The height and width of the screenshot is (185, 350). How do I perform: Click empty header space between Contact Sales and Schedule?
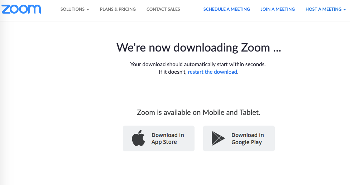[192, 9]
